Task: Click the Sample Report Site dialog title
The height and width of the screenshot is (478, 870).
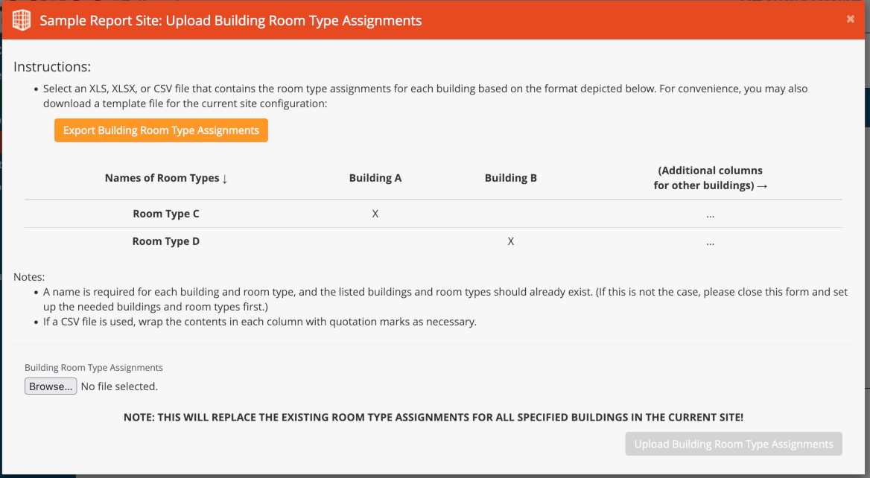Action: [231, 21]
